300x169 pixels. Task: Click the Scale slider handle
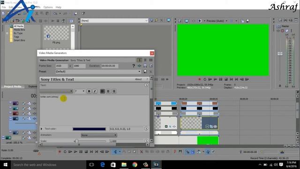(76, 141)
